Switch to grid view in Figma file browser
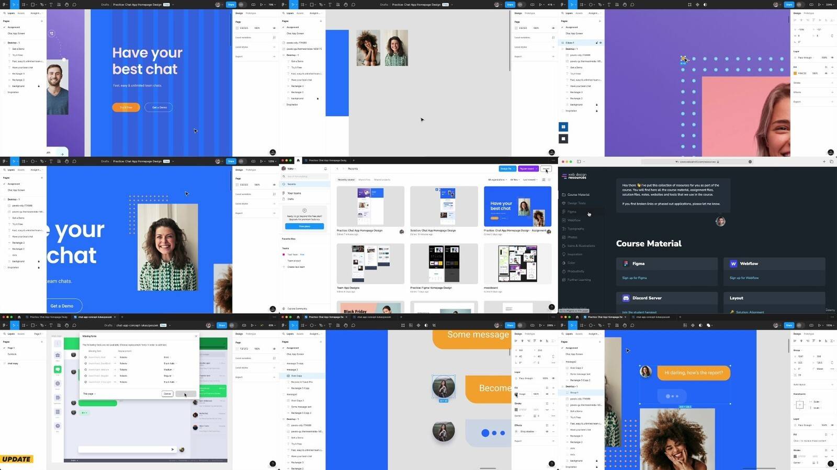 click(544, 180)
